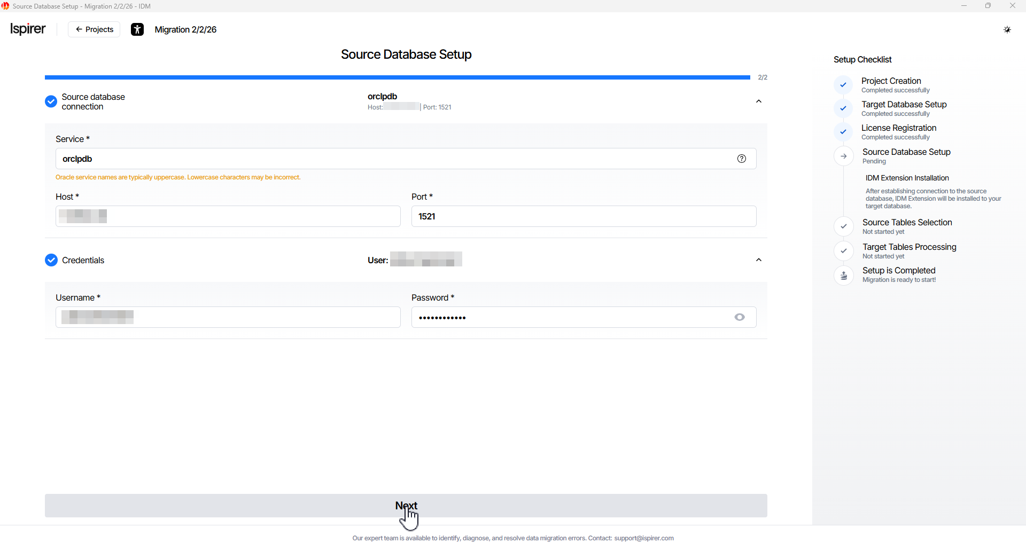Click the Service field help question-mark icon
Screen dimensions: 1026x551
[741, 159]
